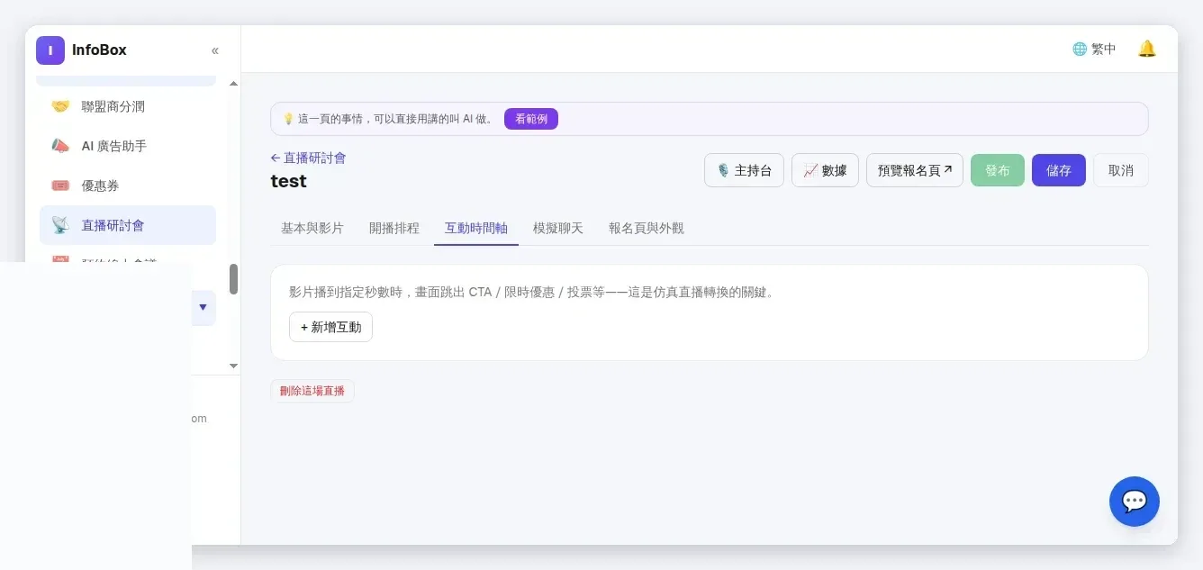
Task: Switch to 開播排程 tab
Action: click(394, 228)
